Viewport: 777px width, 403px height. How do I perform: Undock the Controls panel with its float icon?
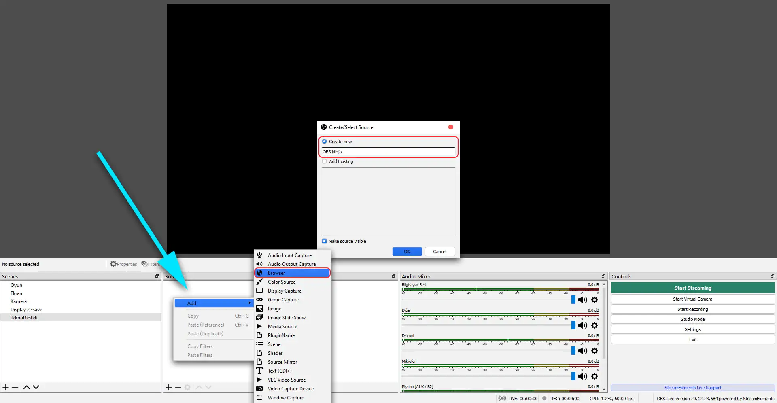click(x=773, y=276)
